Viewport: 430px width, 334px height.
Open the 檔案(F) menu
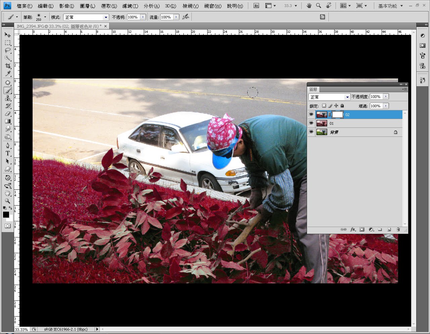pyautogui.click(x=25, y=6)
